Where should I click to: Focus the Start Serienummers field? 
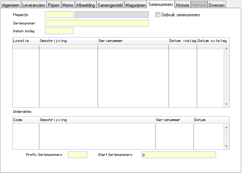(x=178, y=155)
